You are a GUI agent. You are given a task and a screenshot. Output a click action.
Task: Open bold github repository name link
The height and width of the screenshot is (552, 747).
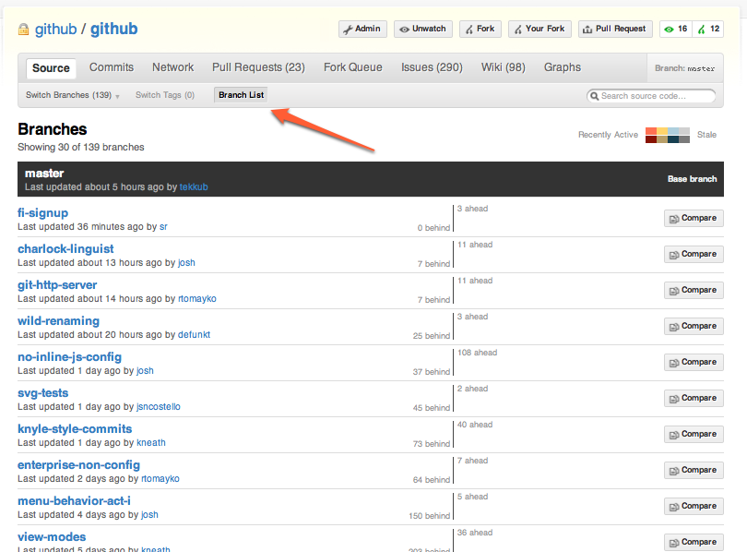[x=113, y=30]
